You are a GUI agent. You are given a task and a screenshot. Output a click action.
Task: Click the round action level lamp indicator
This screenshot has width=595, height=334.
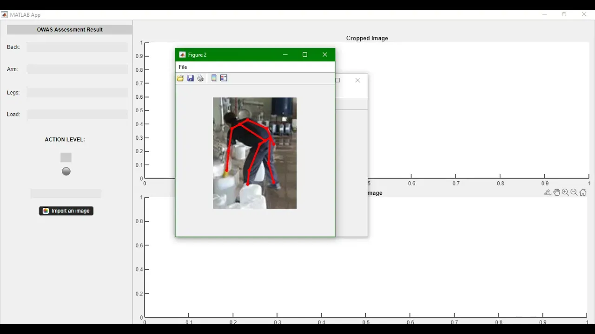[66, 172]
